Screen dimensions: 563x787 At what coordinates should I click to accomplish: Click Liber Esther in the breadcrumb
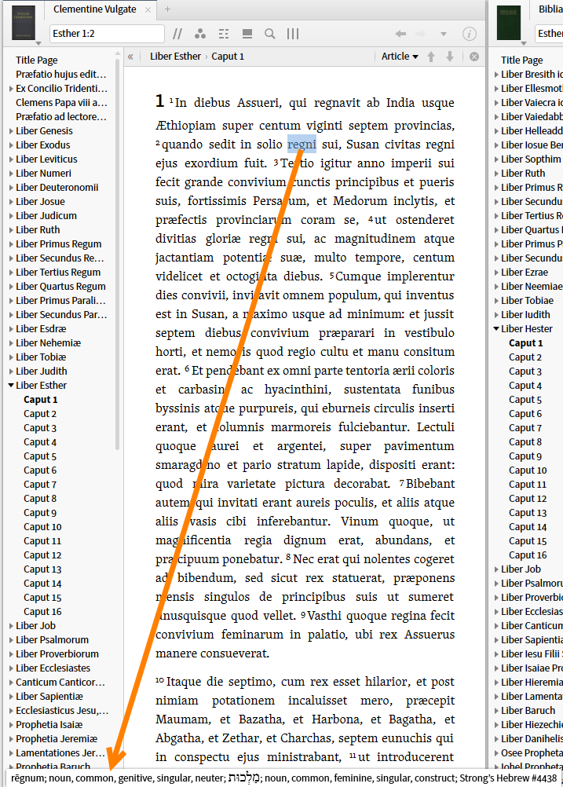[x=175, y=57]
